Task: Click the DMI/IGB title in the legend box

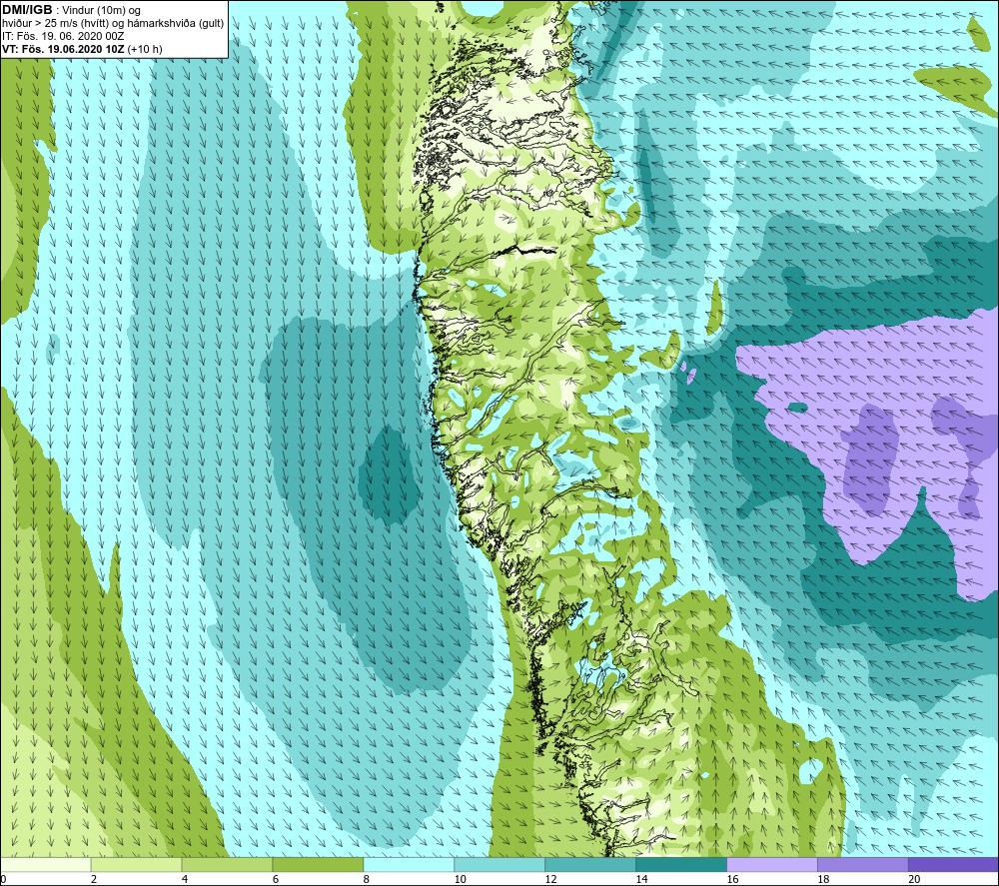Action: tap(27, 10)
